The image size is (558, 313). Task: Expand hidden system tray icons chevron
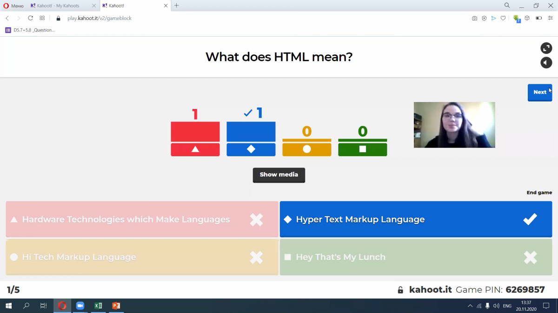[x=470, y=306]
